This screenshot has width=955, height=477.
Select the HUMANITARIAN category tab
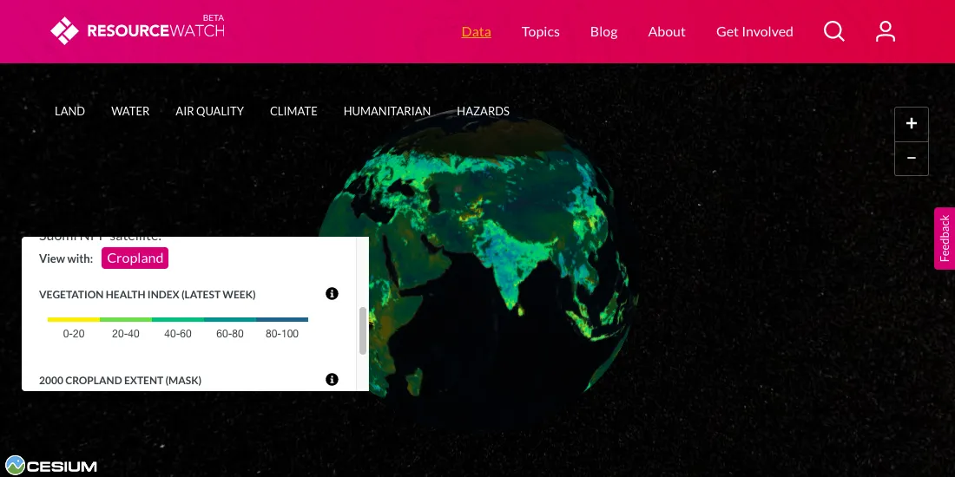(x=386, y=111)
